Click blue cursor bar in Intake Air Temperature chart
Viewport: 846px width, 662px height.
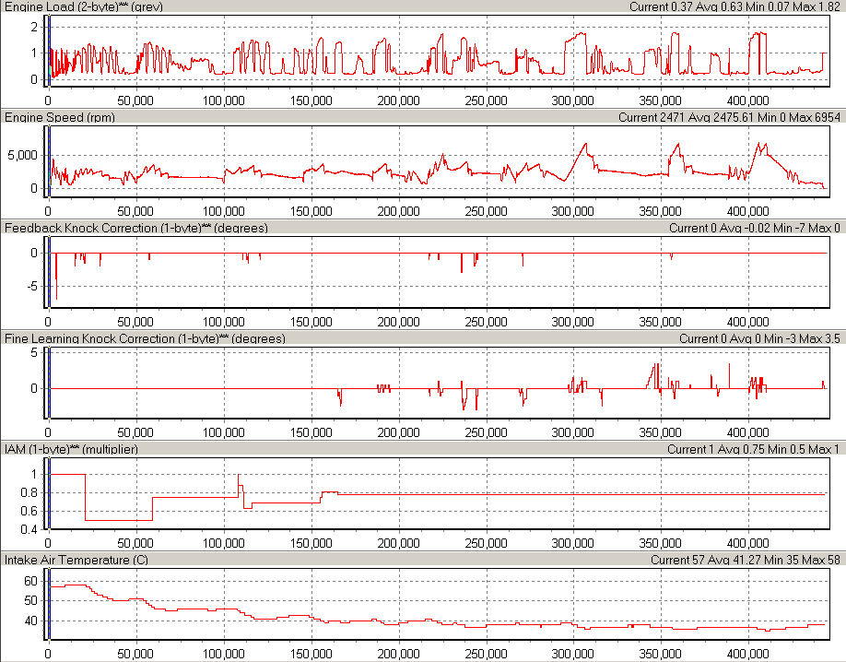click(x=48, y=604)
